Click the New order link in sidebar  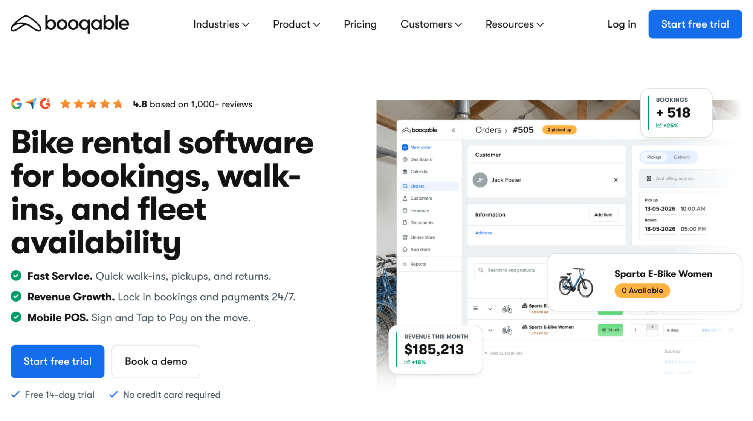(x=421, y=147)
